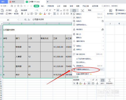Click the Merge and Center ribbon icon
This screenshot has width=126, height=100.
coord(74,11)
